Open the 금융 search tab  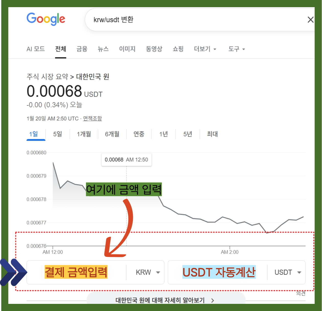coord(82,49)
